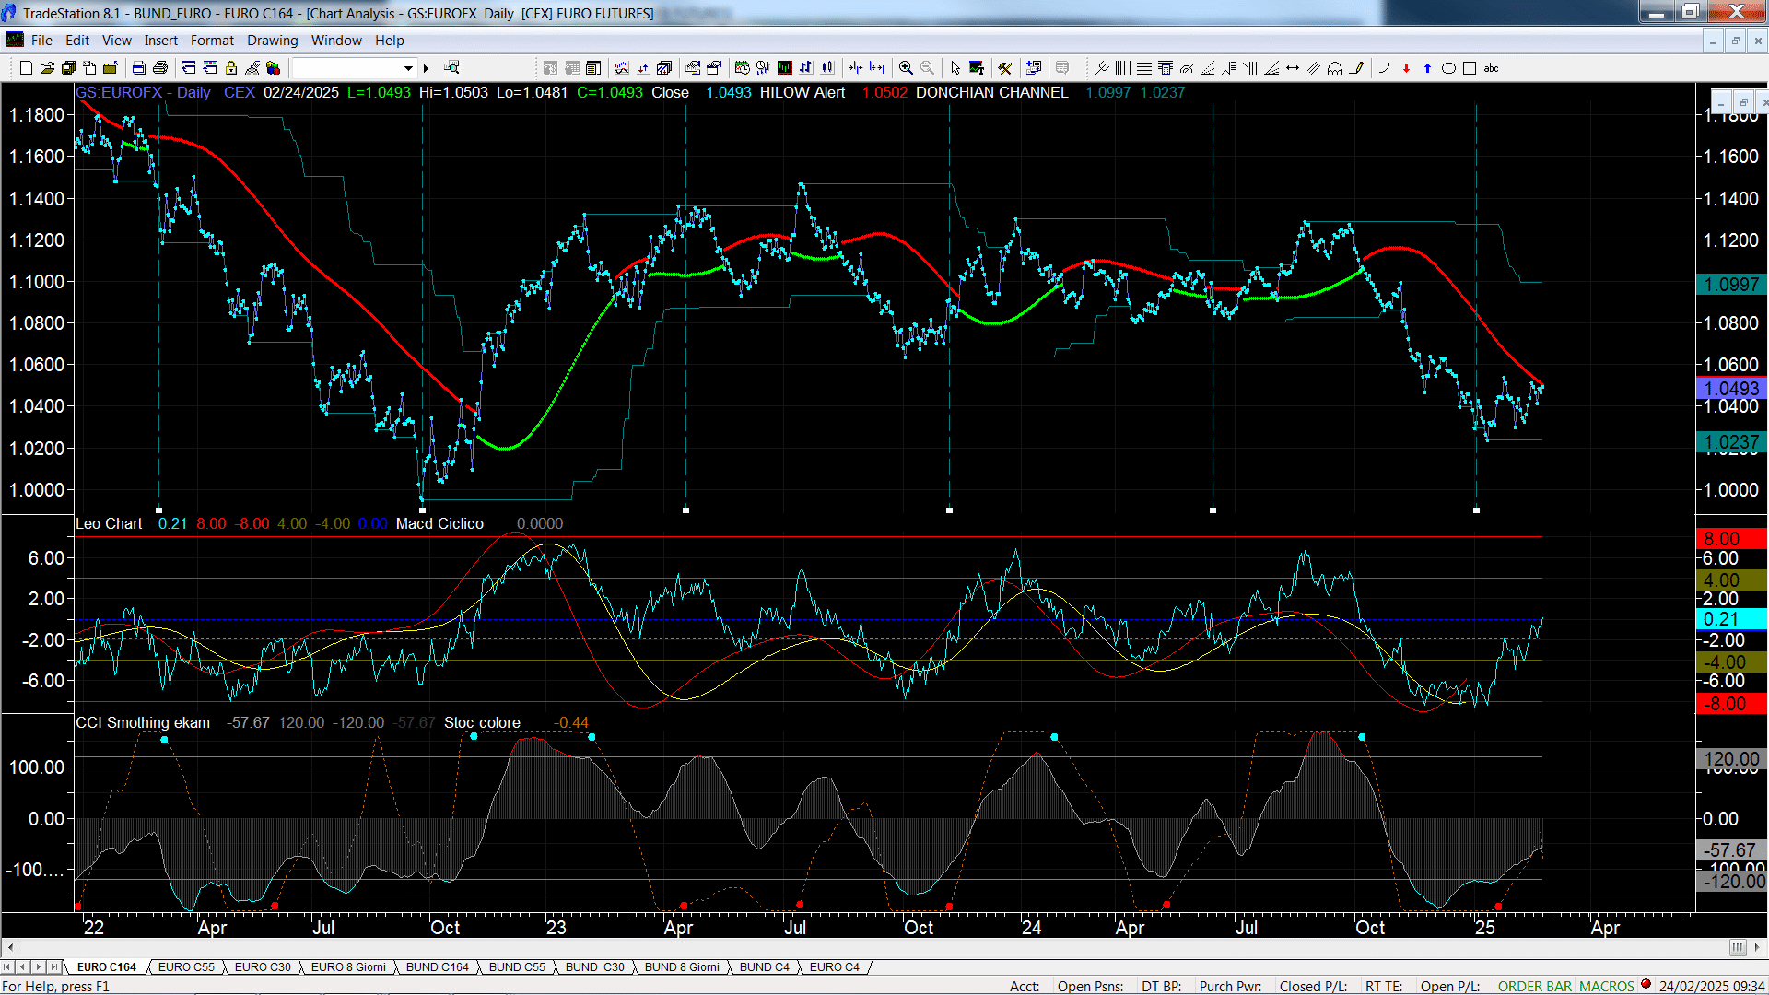Switch to the BUND 8 Giorni tab
The image size is (1769, 995).
(682, 966)
